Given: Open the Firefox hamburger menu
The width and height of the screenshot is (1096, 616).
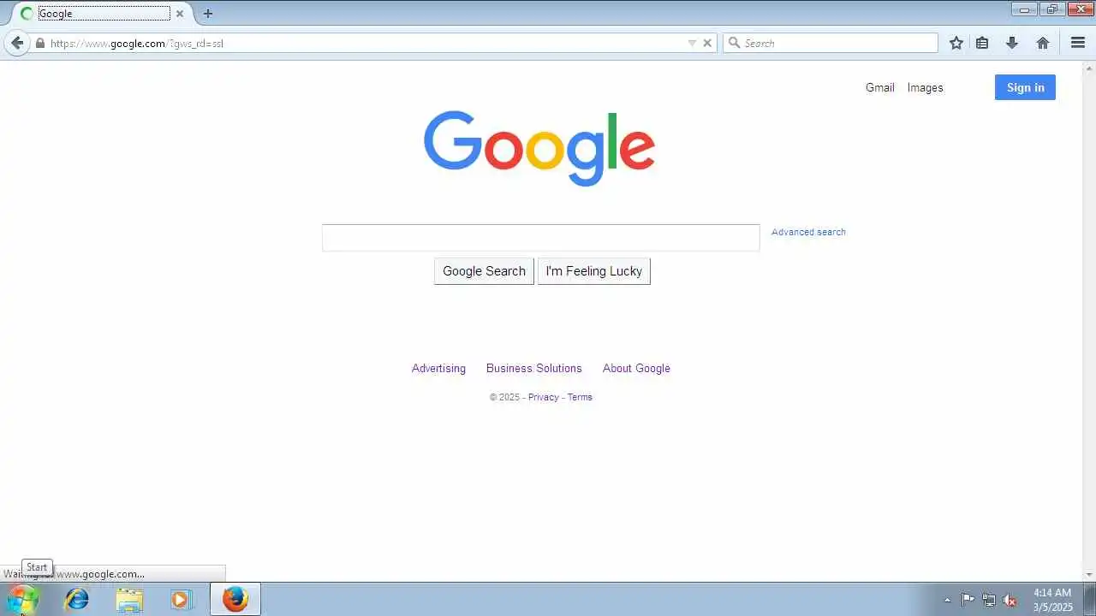Looking at the screenshot, I should (x=1078, y=43).
